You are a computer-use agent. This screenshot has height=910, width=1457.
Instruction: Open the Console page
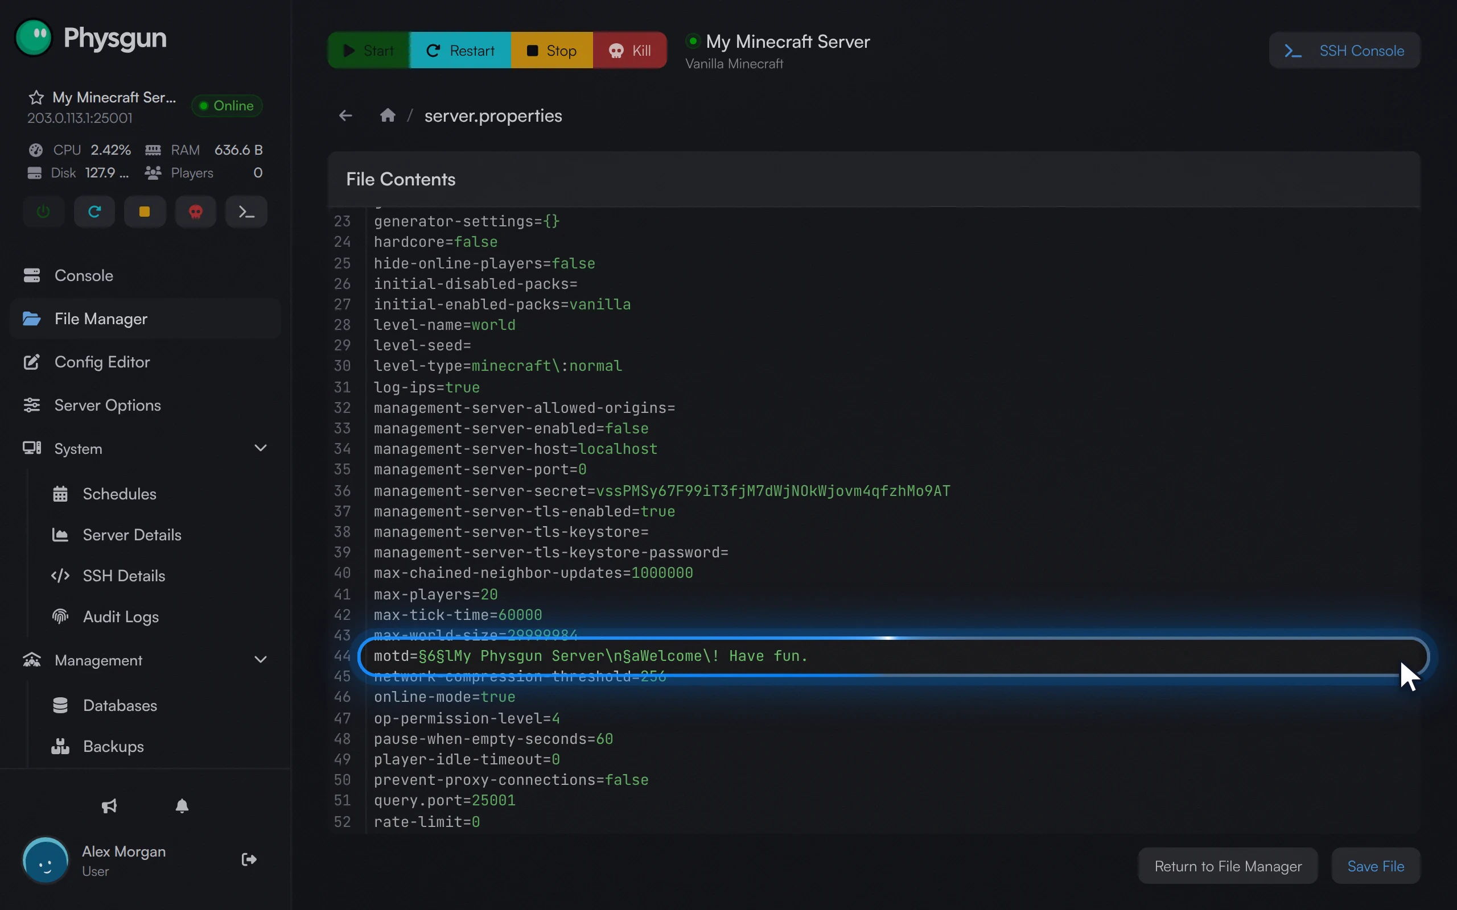click(145, 276)
